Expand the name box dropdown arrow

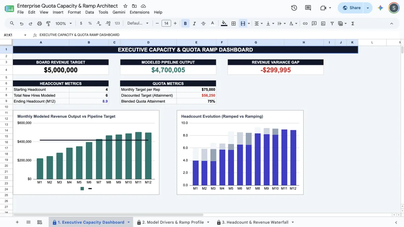point(25,35)
